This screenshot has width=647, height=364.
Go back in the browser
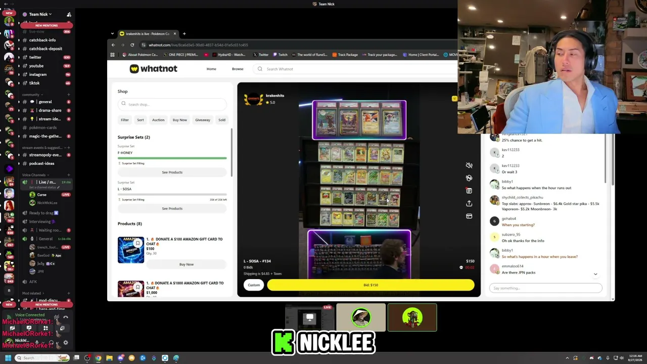coord(113,45)
